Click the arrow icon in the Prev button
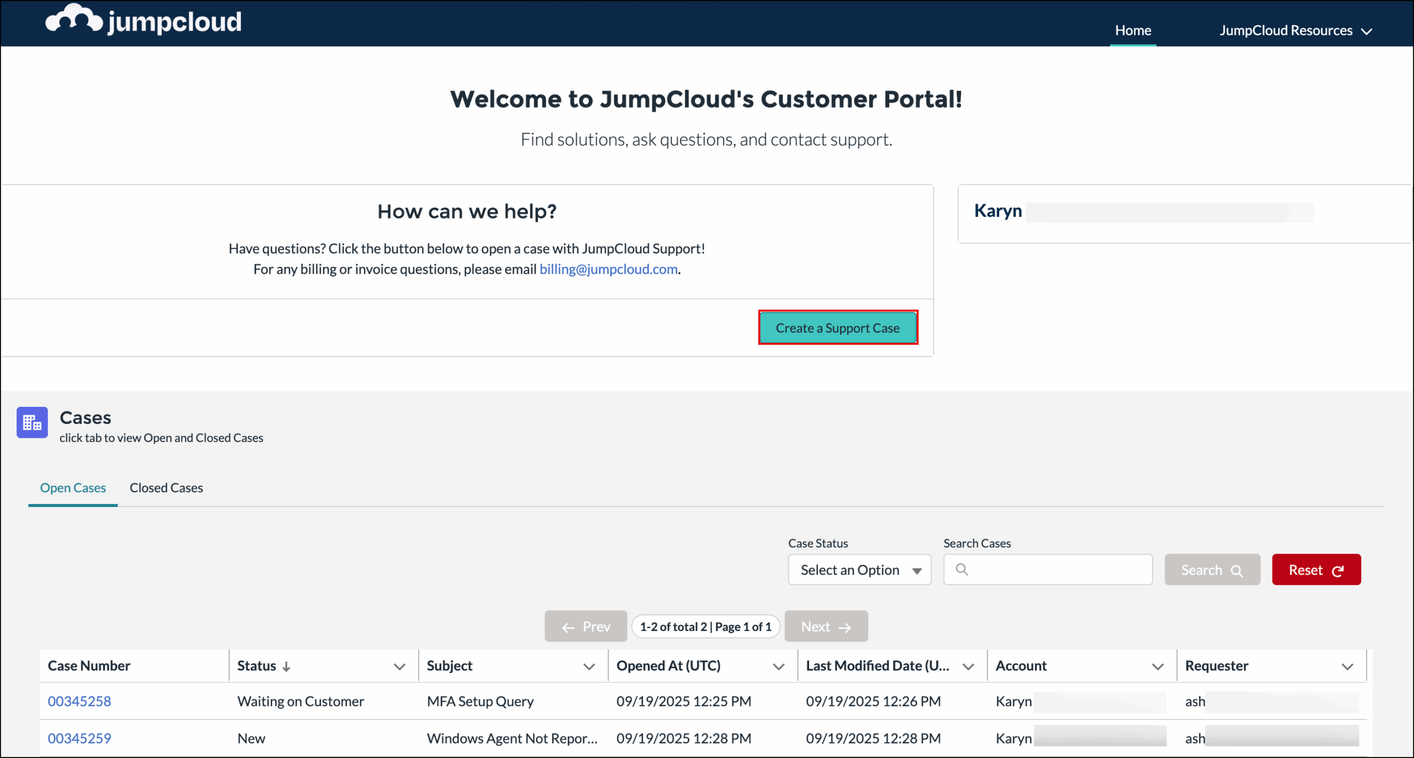This screenshot has width=1414, height=758. pos(567,627)
